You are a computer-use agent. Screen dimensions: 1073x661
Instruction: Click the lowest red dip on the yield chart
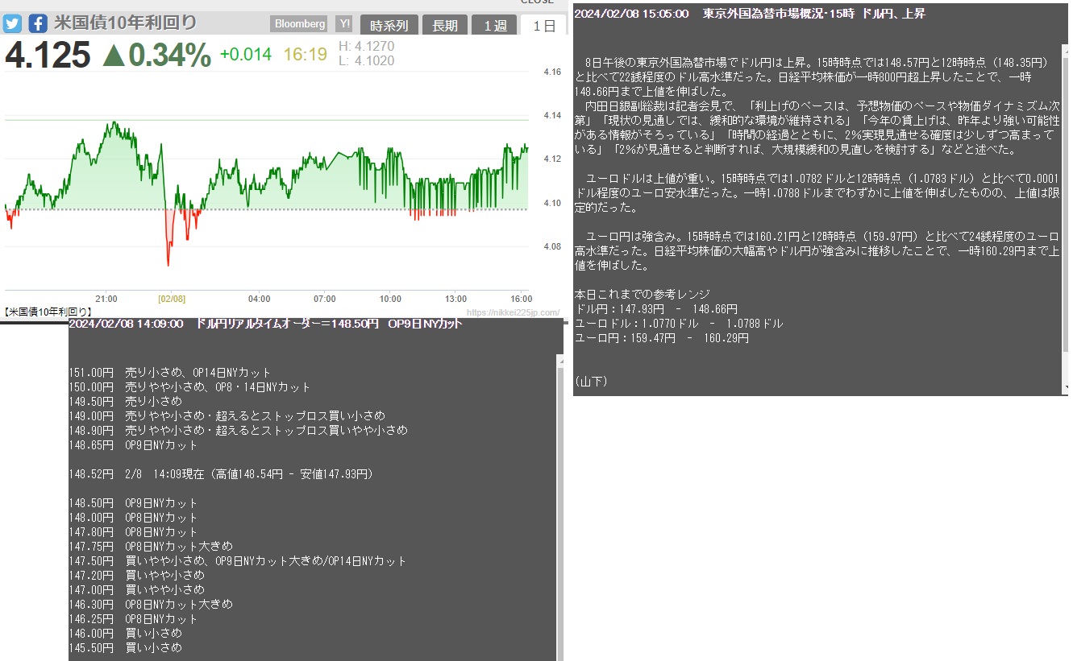tap(168, 262)
